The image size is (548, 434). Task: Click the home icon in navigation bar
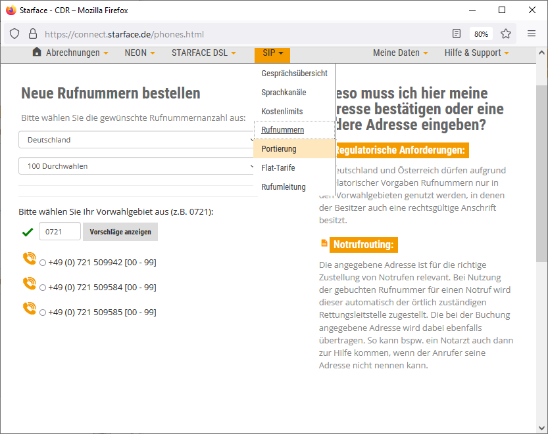(37, 53)
